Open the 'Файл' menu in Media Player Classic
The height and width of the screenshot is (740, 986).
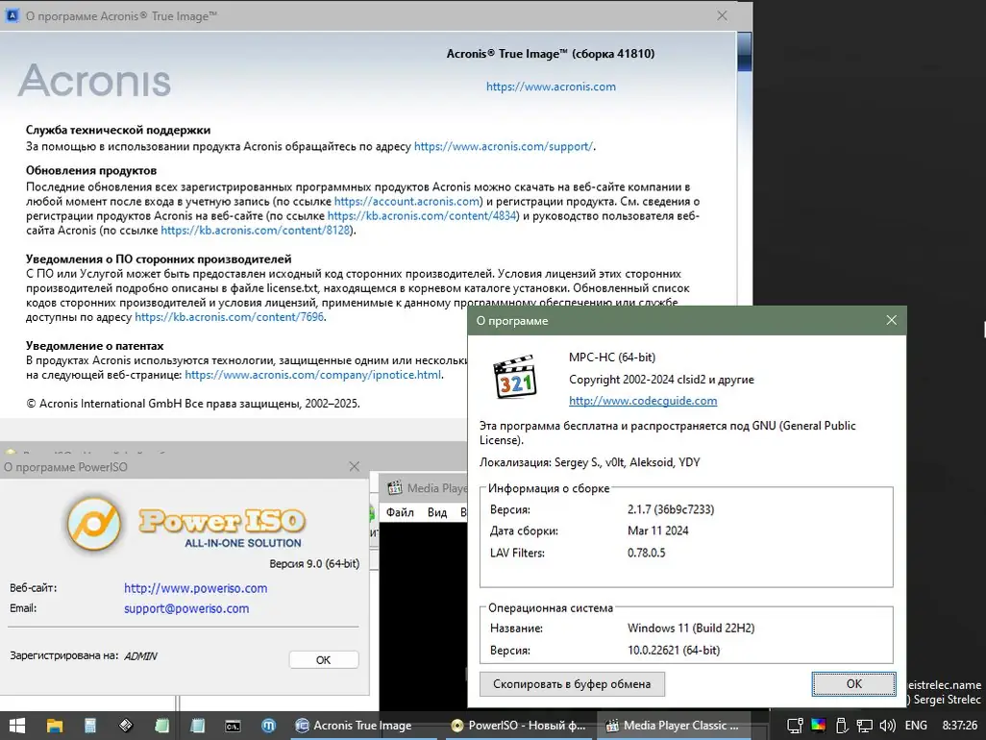coord(400,512)
